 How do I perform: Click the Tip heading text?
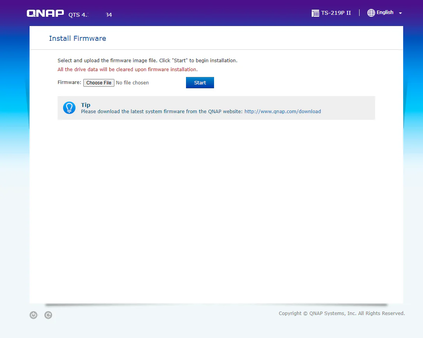[x=86, y=105]
